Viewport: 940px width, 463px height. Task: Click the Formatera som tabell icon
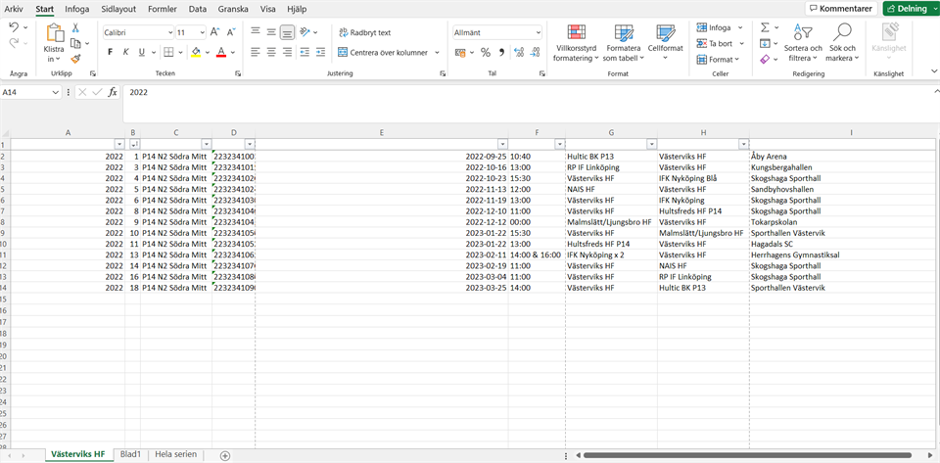[623, 45]
